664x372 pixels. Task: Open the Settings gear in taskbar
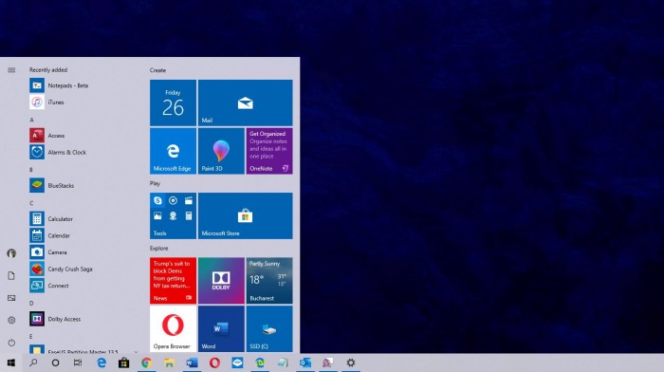coord(351,363)
